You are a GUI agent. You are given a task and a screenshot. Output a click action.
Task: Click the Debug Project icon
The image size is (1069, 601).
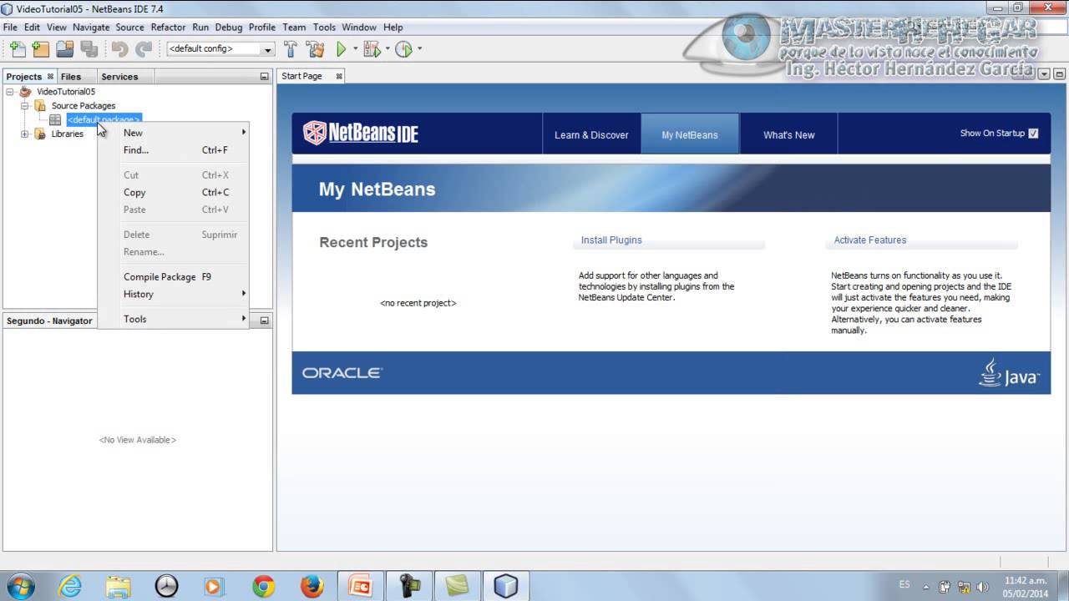pyautogui.click(x=372, y=49)
